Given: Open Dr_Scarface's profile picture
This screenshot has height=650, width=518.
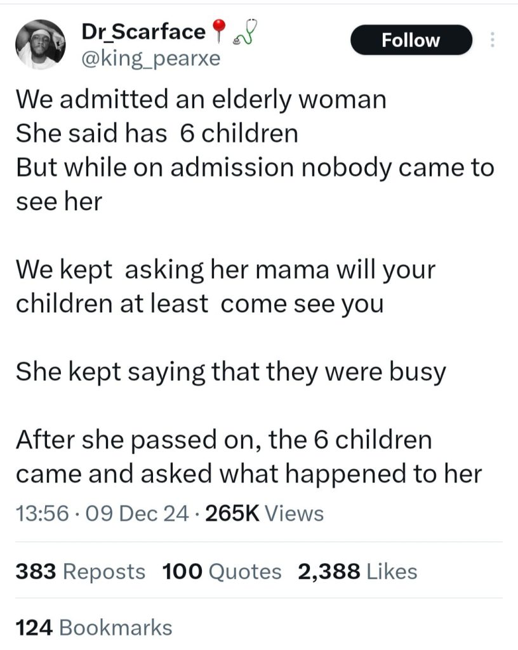Looking at the screenshot, I should click(x=41, y=44).
